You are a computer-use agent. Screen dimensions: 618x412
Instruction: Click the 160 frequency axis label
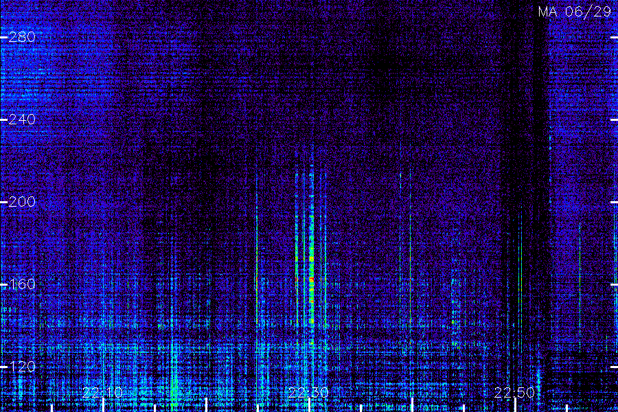pyautogui.click(x=22, y=284)
